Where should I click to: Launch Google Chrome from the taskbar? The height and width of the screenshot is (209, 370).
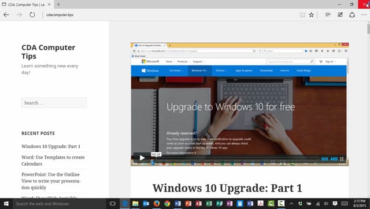tap(167, 204)
